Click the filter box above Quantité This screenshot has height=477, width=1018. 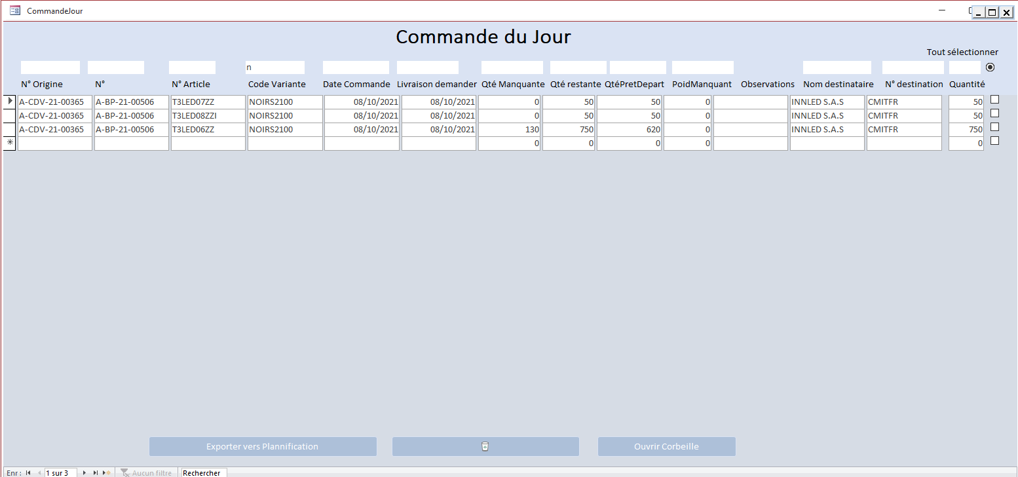[965, 67]
